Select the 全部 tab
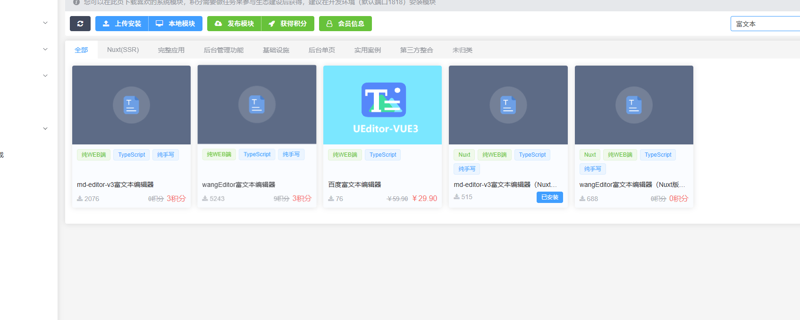Screen dimensions: 800x320 pos(81,50)
